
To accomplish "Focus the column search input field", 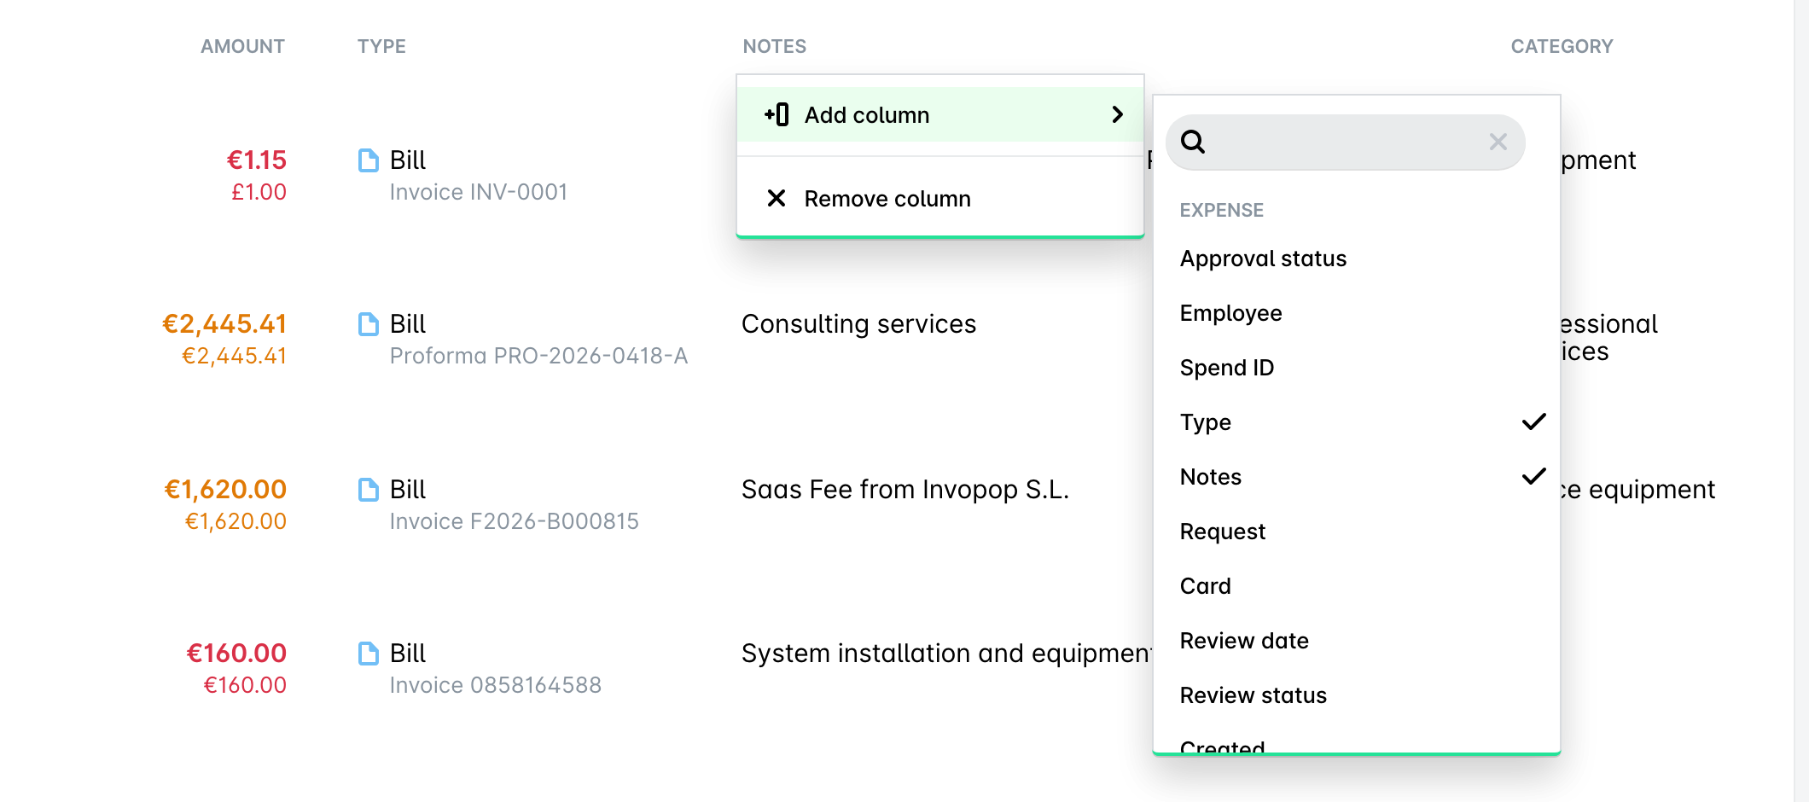I will [x=1345, y=142].
